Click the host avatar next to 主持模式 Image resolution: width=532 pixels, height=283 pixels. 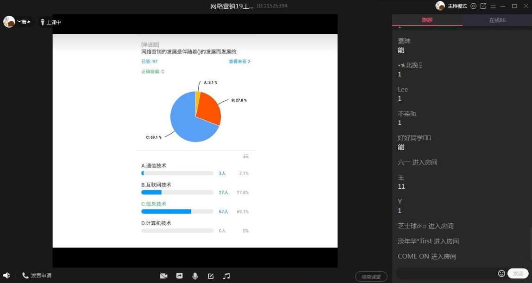click(440, 6)
